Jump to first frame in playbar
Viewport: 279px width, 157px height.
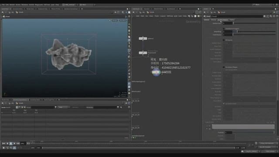[3, 143]
